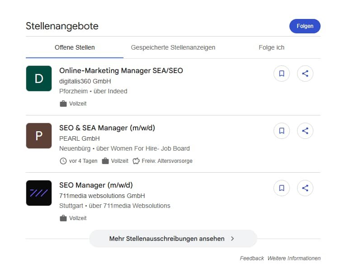
Task: Click the digitalis360 green D logo
Action: click(39, 78)
